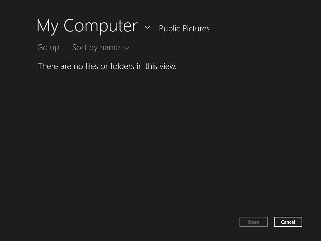The image size is (321, 241).
Task: Show available locations via the title arrow
Action: 147,27
